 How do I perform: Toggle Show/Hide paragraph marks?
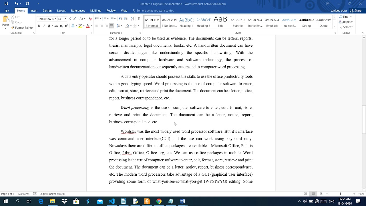point(139,19)
